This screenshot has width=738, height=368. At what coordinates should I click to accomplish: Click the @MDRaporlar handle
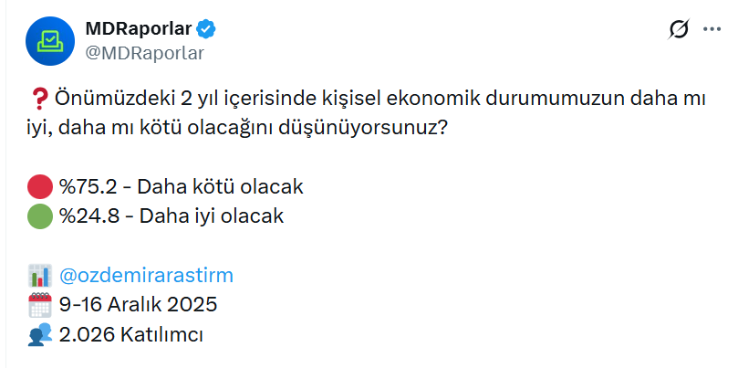pos(144,52)
